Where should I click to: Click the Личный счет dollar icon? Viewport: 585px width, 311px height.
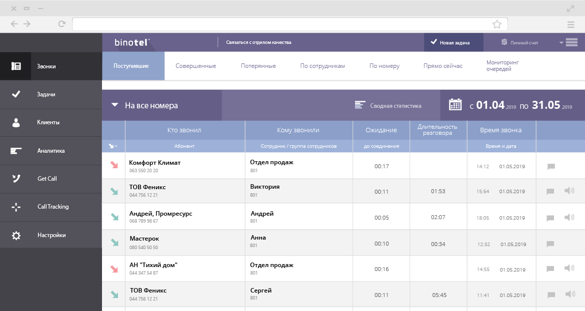504,42
